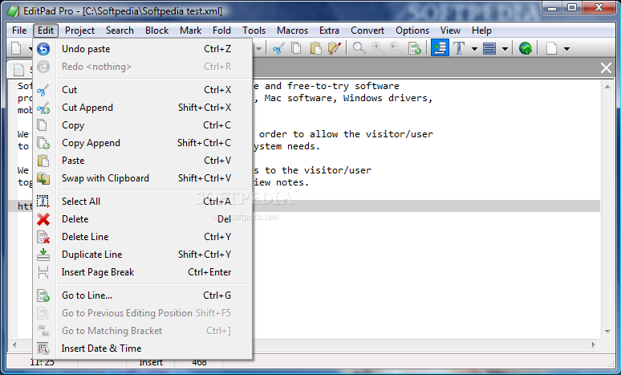Click the Select All dotted-box icon
Viewport: 621px width, 375px height.
click(43, 202)
